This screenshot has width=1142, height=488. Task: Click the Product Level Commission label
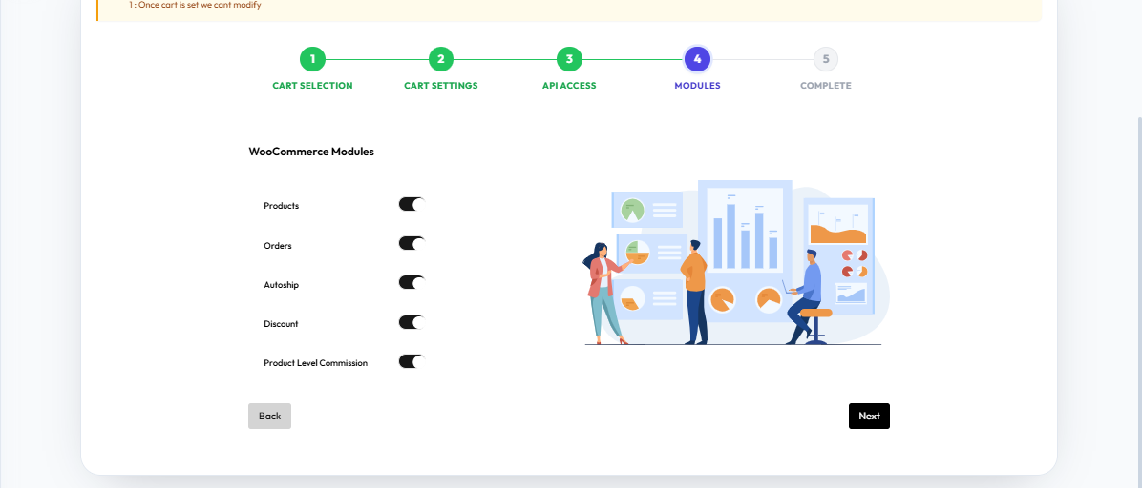[315, 363]
